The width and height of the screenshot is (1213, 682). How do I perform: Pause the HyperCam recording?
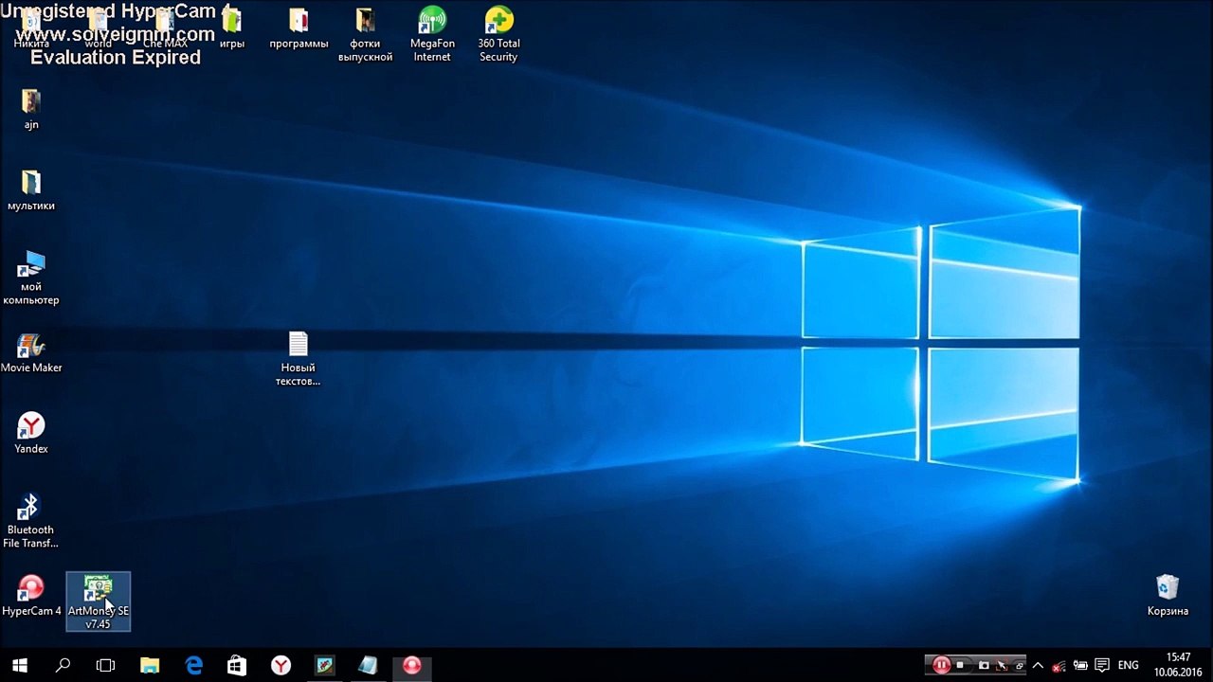pos(941,665)
